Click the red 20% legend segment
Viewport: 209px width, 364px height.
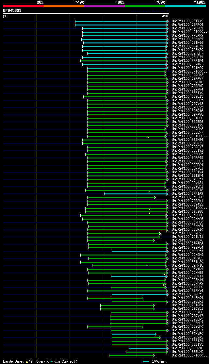[24, 6]
